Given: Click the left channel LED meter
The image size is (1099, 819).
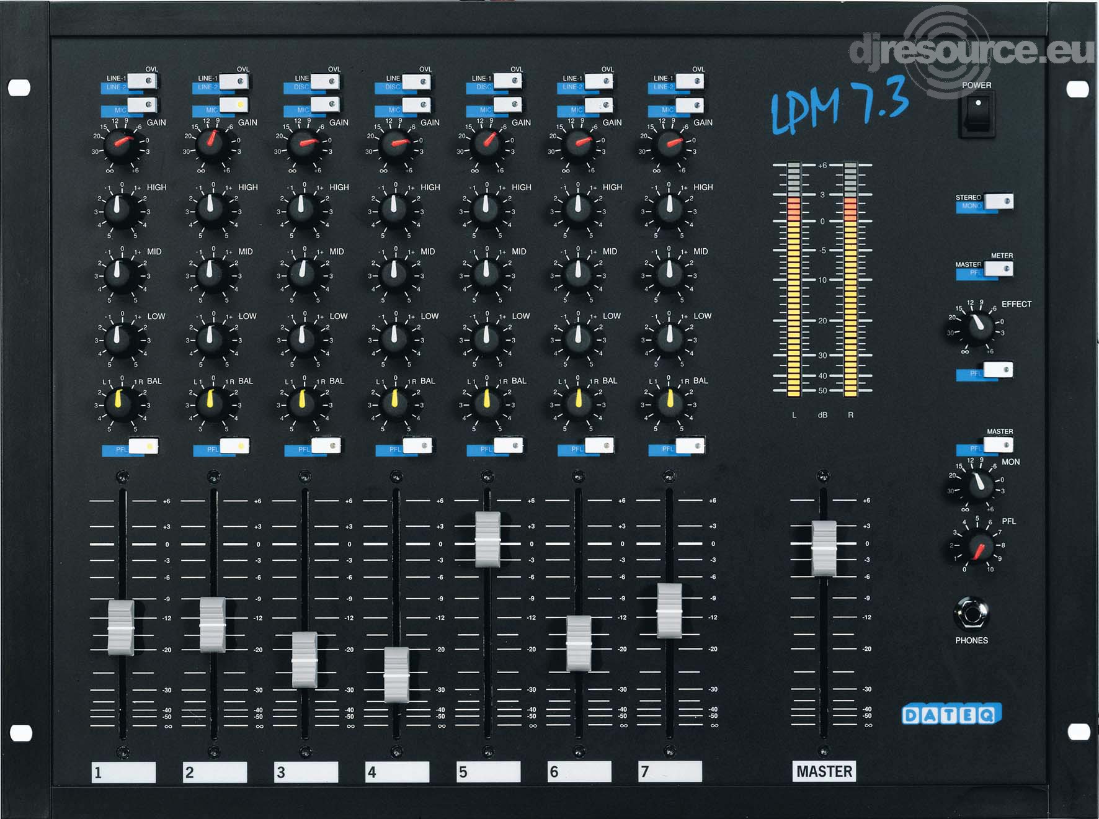Looking at the screenshot, I should click(x=794, y=279).
